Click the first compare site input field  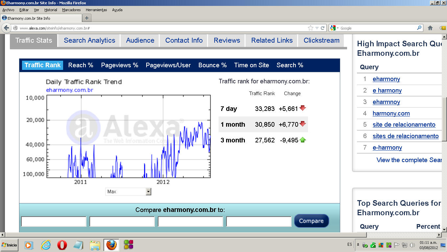tap(54, 221)
